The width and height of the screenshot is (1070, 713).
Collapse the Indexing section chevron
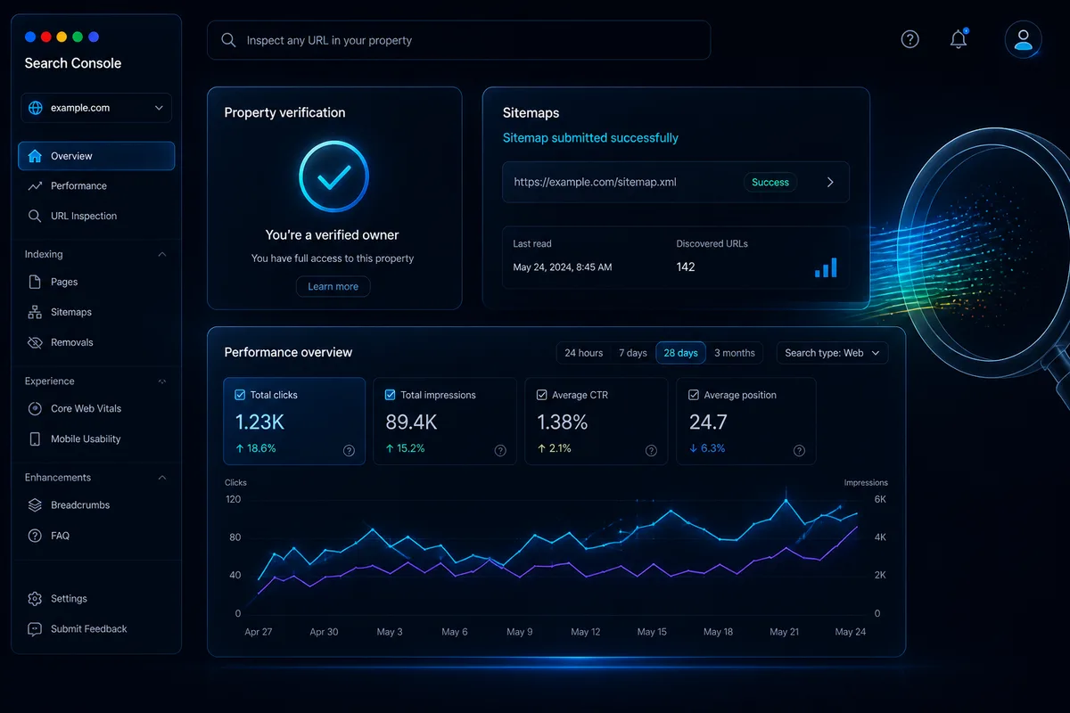[161, 254]
